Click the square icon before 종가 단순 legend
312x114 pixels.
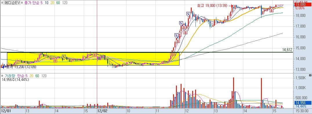[22, 3]
